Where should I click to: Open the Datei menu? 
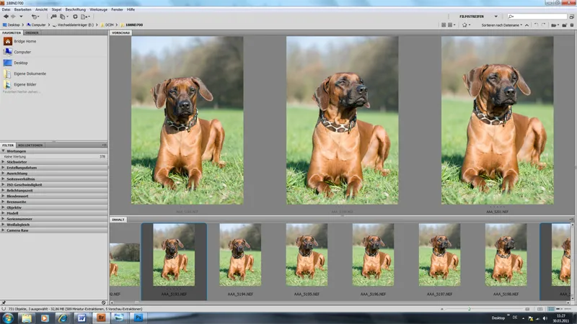coord(6,9)
